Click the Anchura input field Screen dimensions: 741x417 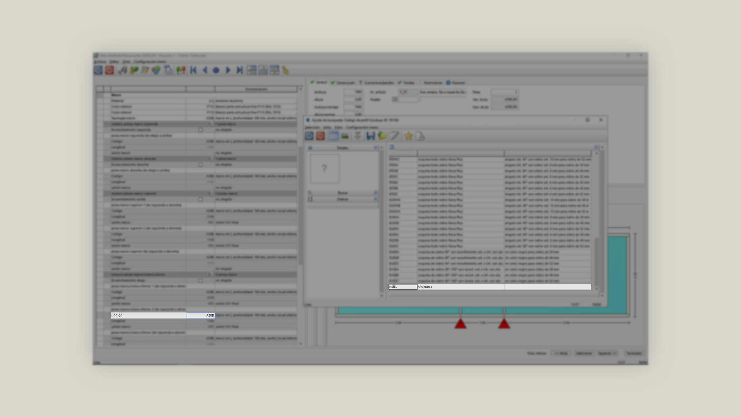tap(353, 92)
